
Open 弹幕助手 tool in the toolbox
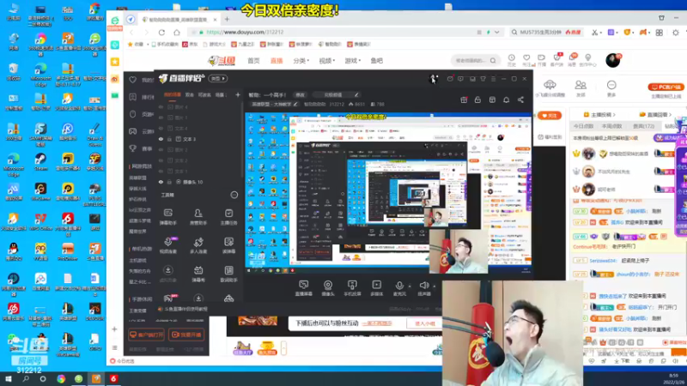[x=167, y=217]
